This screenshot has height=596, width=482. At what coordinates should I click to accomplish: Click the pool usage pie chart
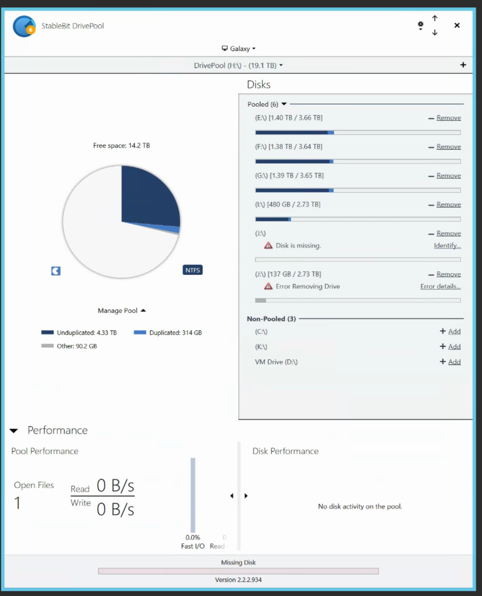[x=122, y=222]
